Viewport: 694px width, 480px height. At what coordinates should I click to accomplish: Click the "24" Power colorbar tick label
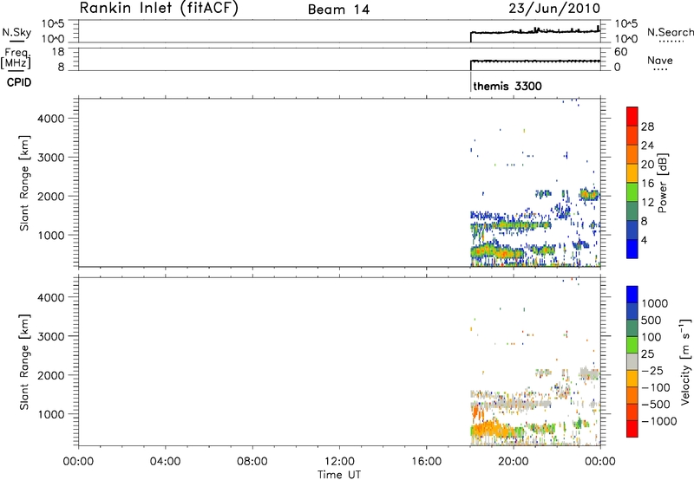click(x=647, y=146)
